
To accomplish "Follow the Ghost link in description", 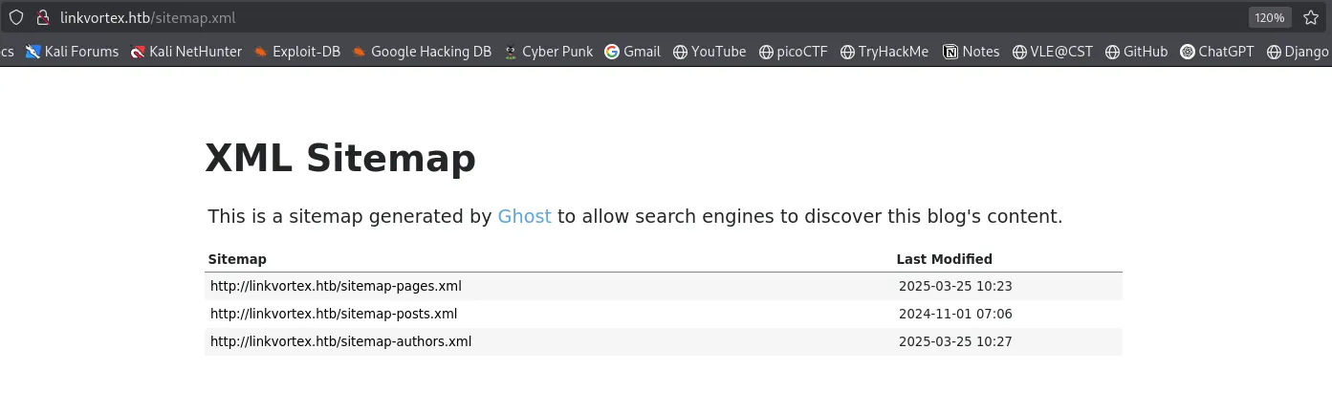I will (x=524, y=216).
